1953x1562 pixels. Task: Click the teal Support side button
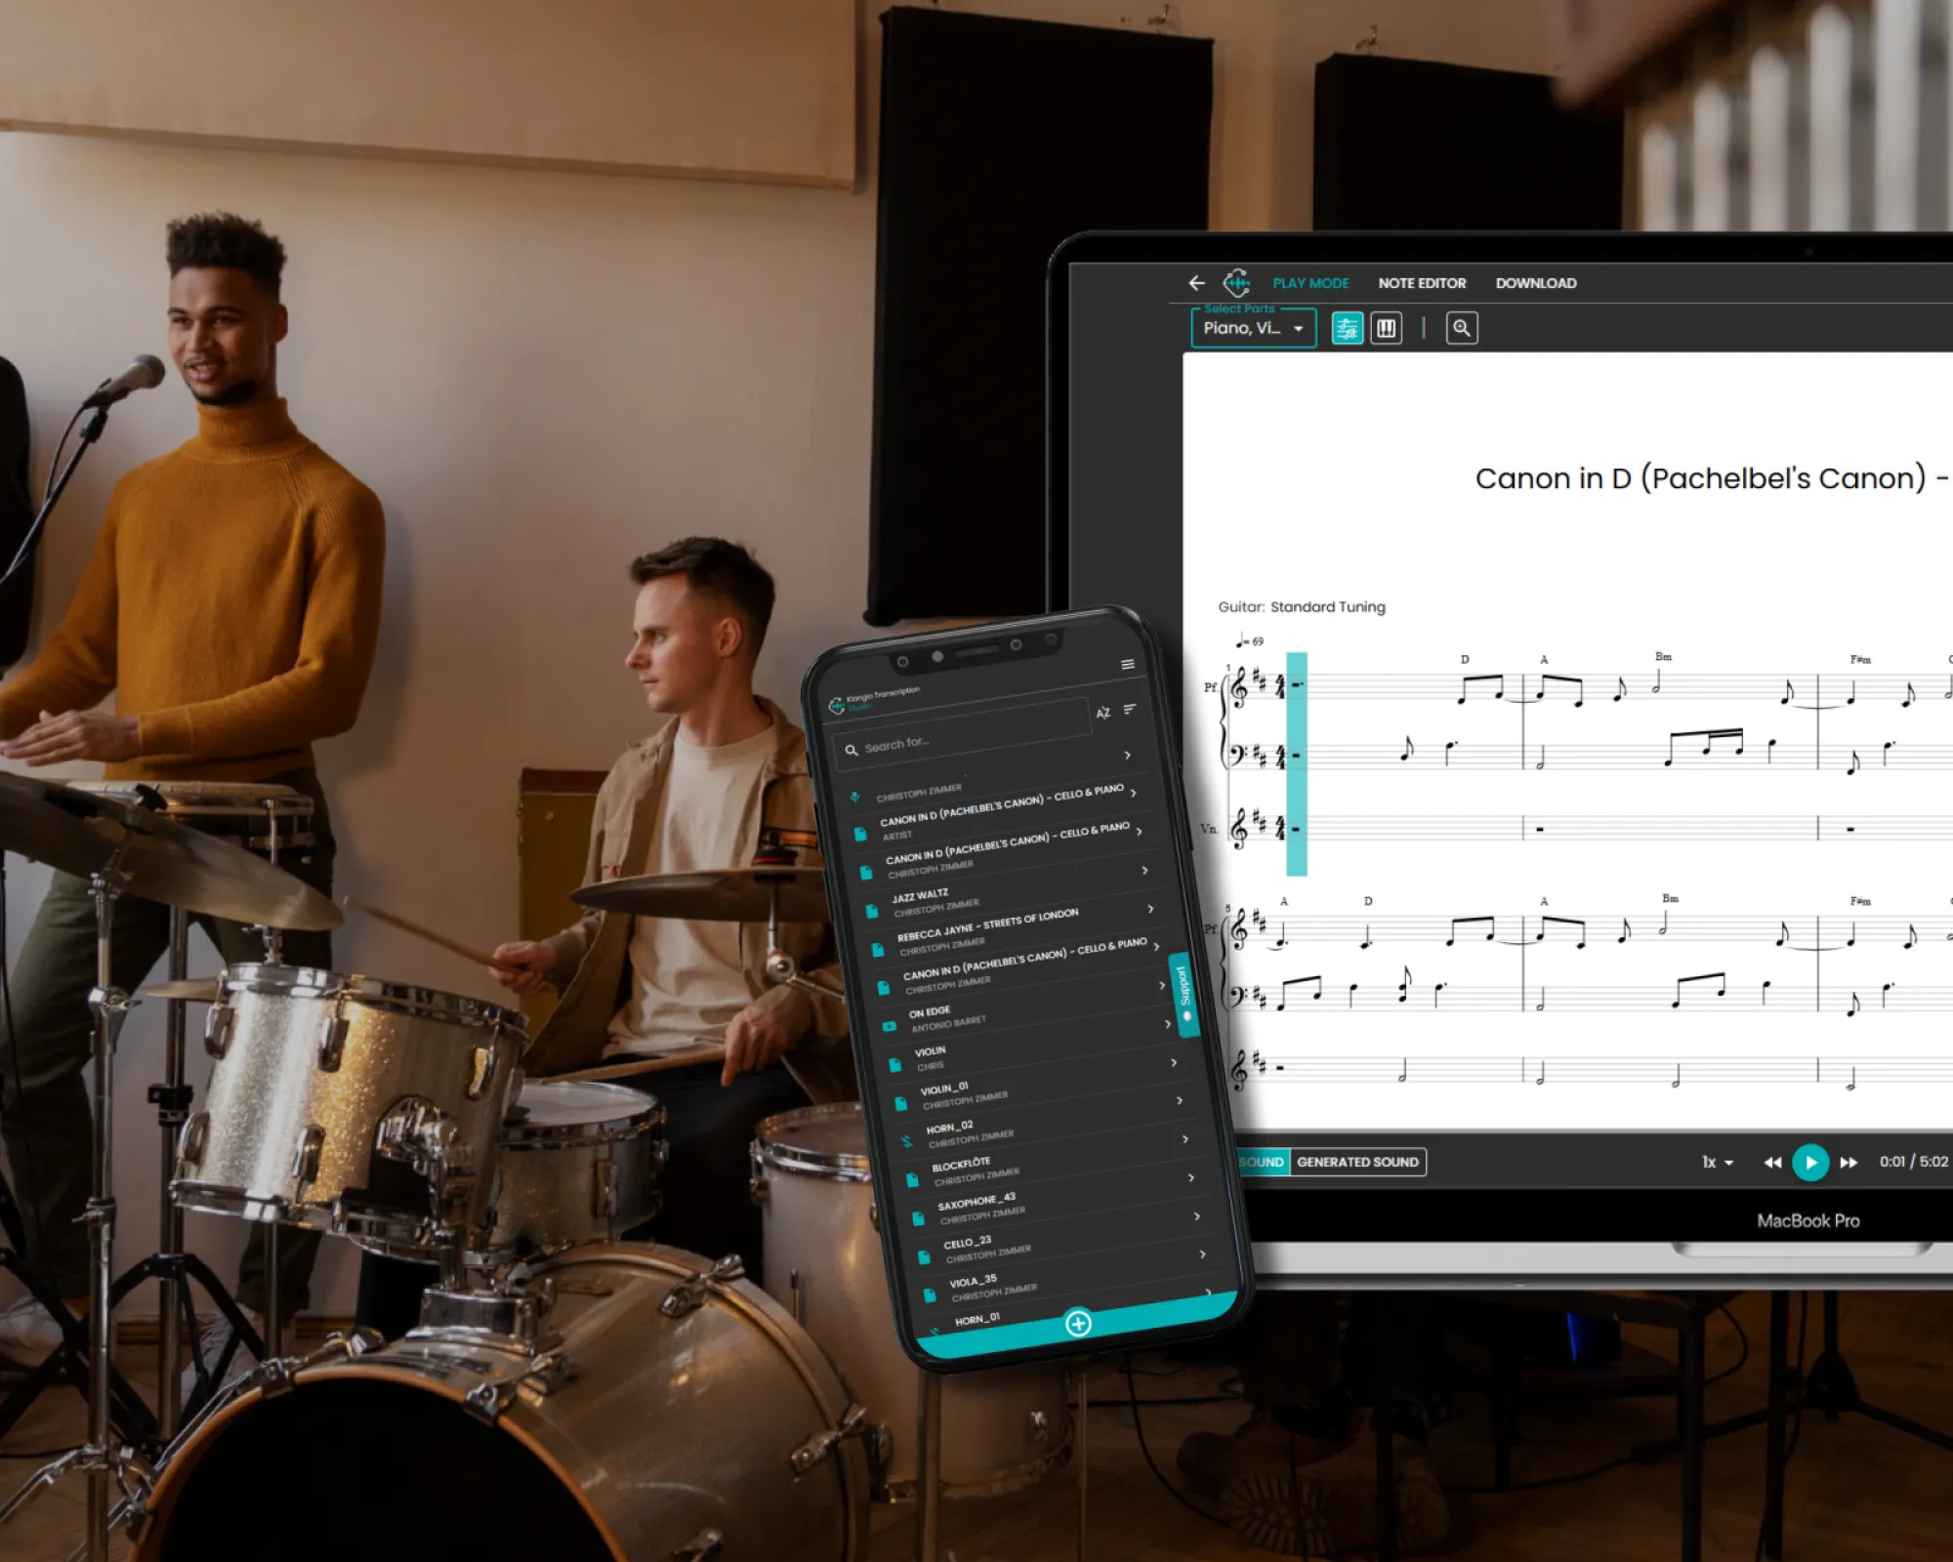(x=1184, y=993)
